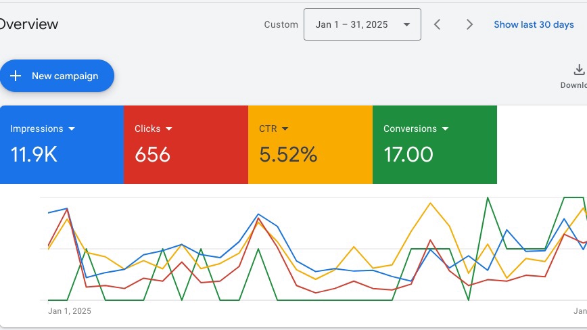The width and height of the screenshot is (587, 330).
Task: Click the Download text label
Action: tap(573, 85)
